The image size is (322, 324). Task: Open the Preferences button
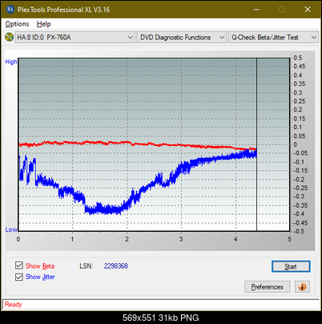coord(267,287)
